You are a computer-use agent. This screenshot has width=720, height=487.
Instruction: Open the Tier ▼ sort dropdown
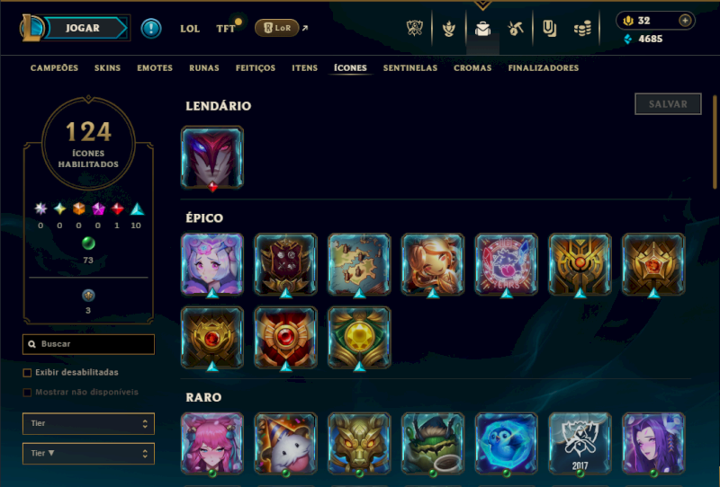(x=88, y=454)
